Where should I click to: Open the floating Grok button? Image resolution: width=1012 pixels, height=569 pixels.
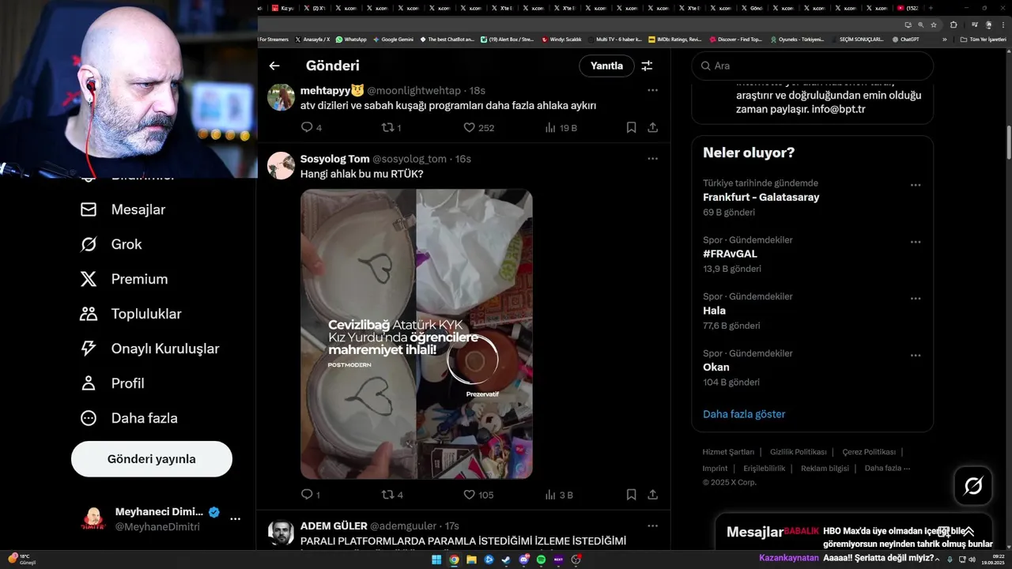(973, 486)
